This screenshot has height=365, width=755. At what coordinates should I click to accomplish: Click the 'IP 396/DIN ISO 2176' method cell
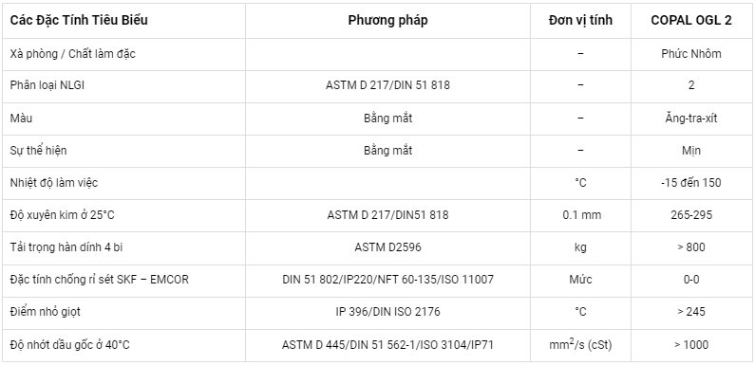click(x=387, y=312)
